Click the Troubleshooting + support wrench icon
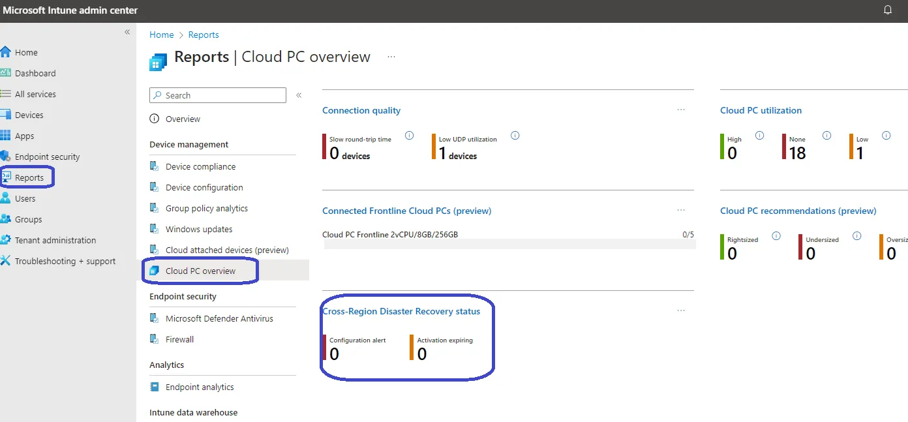 [x=6, y=261]
